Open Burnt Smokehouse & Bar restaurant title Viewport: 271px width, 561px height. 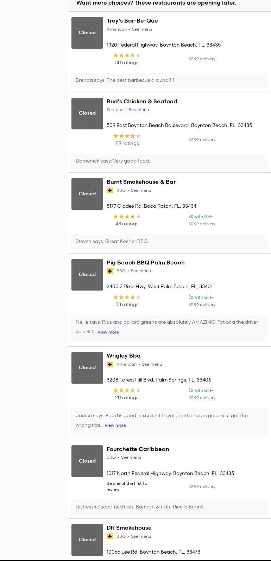[x=141, y=182]
